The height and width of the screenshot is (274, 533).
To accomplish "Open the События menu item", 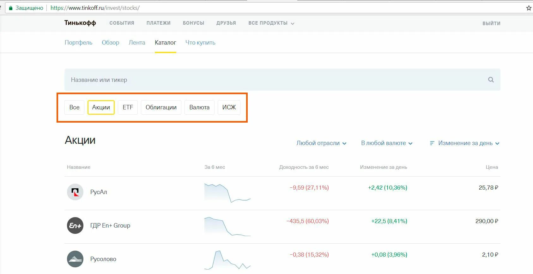I will pyautogui.click(x=122, y=23).
